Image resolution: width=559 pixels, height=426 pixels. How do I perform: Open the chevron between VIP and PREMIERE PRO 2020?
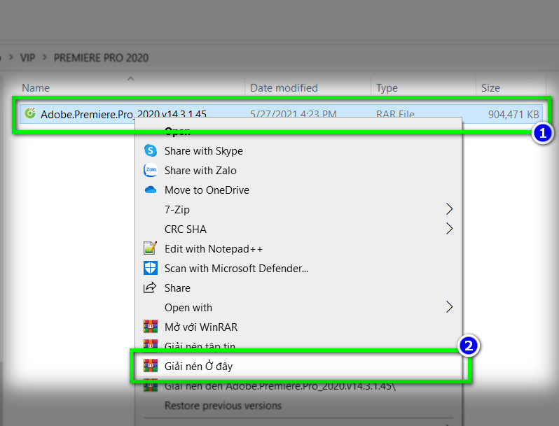click(45, 57)
